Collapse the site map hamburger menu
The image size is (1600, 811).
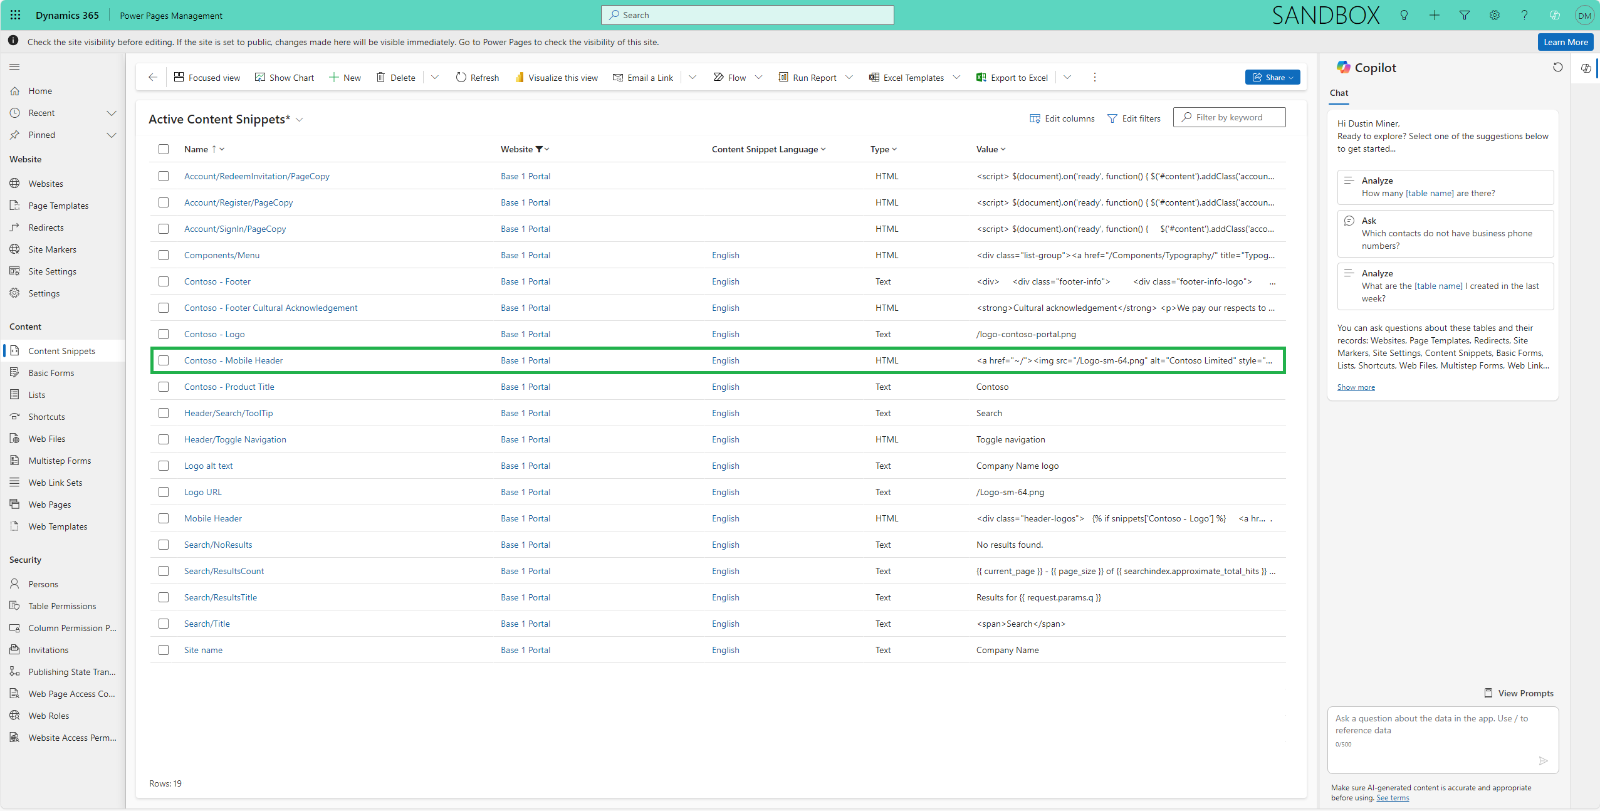[15, 66]
